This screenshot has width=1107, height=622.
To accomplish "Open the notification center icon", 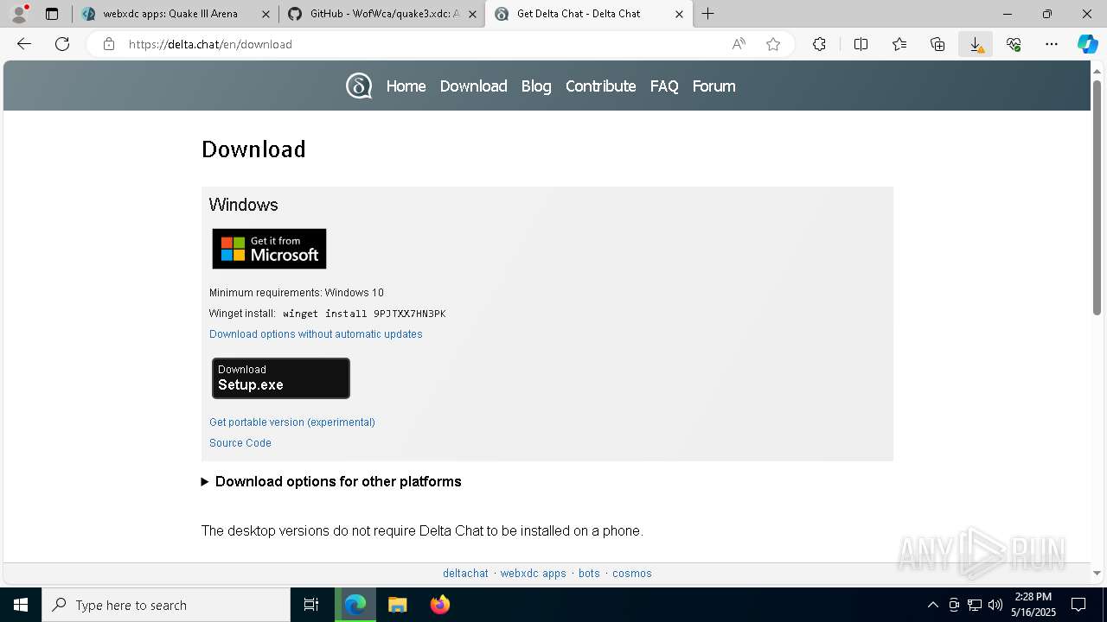I will pyautogui.click(x=1078, y=605).
